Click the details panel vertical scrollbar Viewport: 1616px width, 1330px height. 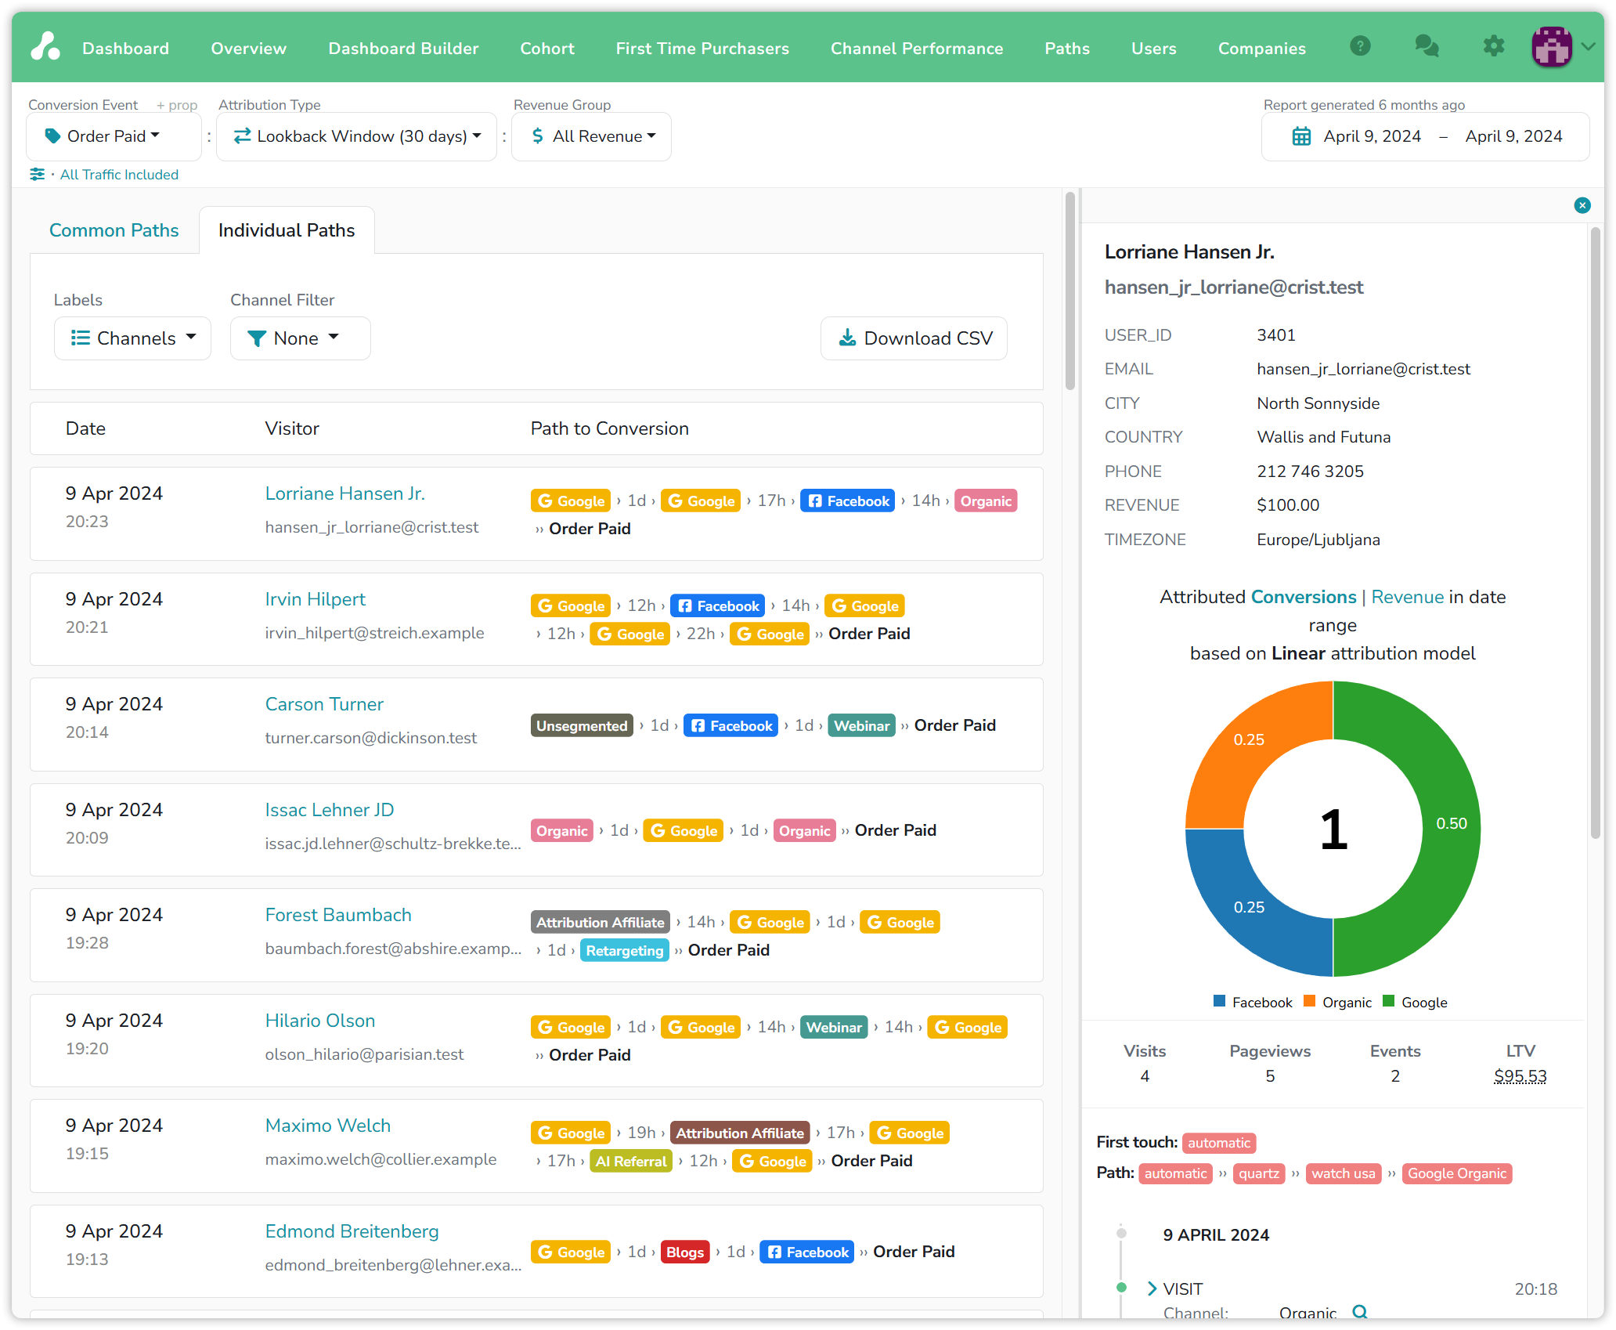click(x=1595, y=533)
